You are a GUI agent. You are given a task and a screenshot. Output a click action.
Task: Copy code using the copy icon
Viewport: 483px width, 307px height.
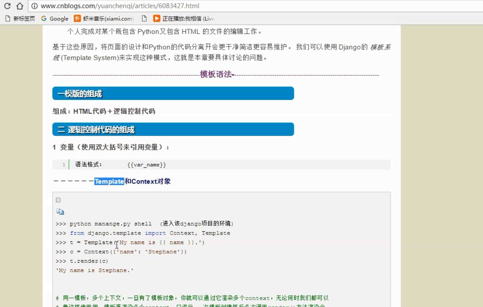click(60, 211)
